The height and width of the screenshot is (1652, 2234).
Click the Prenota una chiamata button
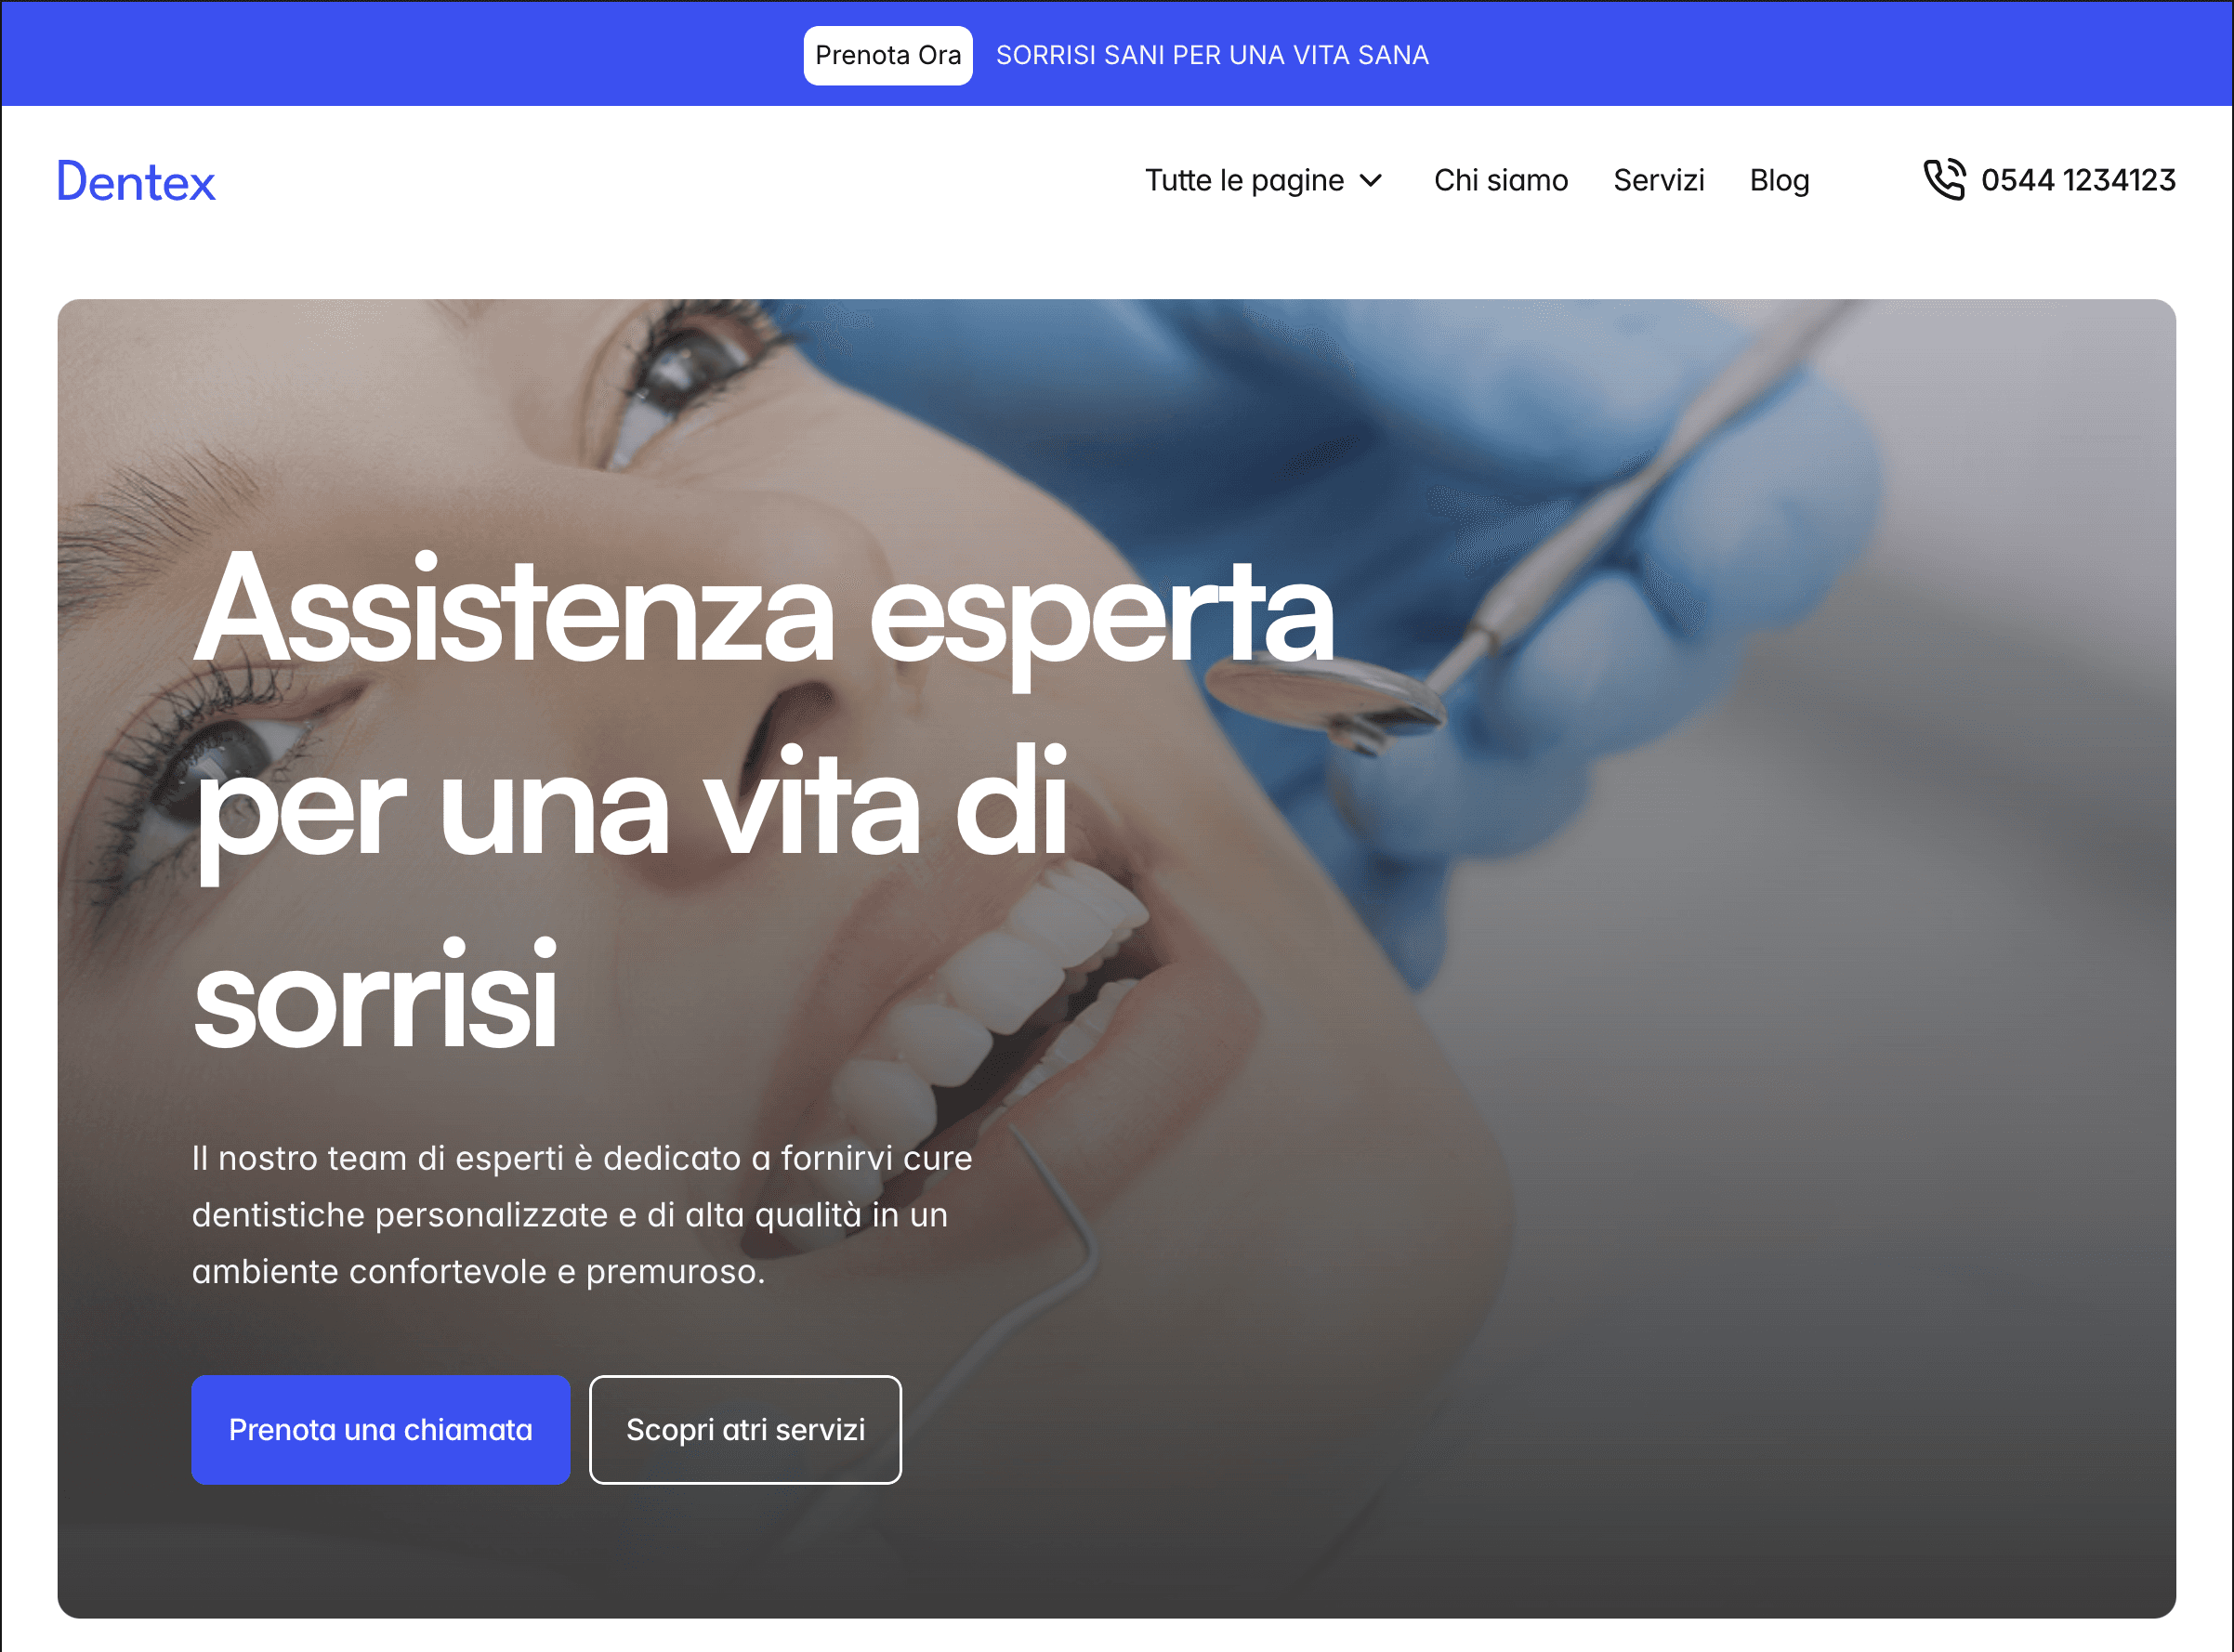tap(381, 1429)
